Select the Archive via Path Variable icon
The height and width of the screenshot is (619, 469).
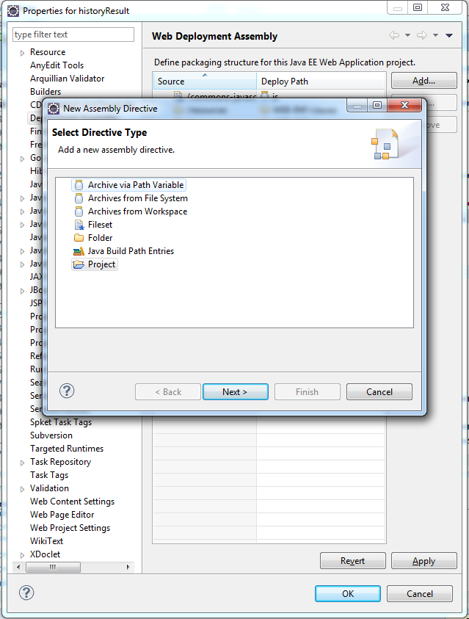(x=79, y=185)
